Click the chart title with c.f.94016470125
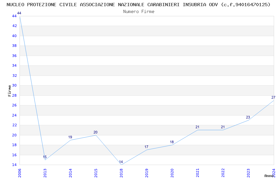 pyautogui.click(x=138, y=5)
